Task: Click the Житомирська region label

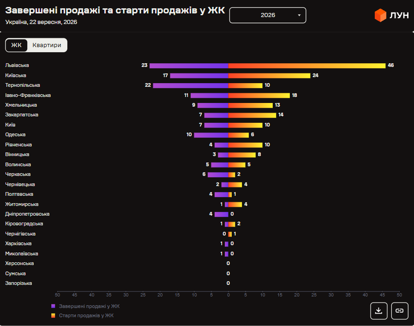Action: [22, 204]
